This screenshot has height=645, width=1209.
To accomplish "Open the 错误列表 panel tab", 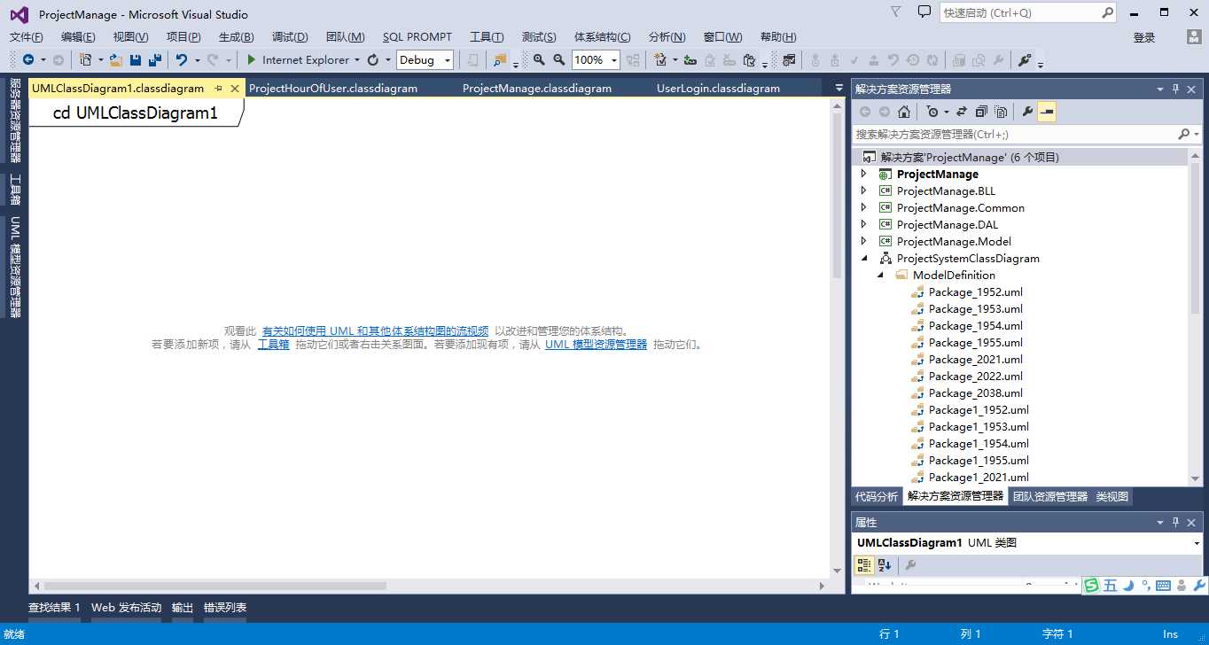I will [x=225, y=608].
